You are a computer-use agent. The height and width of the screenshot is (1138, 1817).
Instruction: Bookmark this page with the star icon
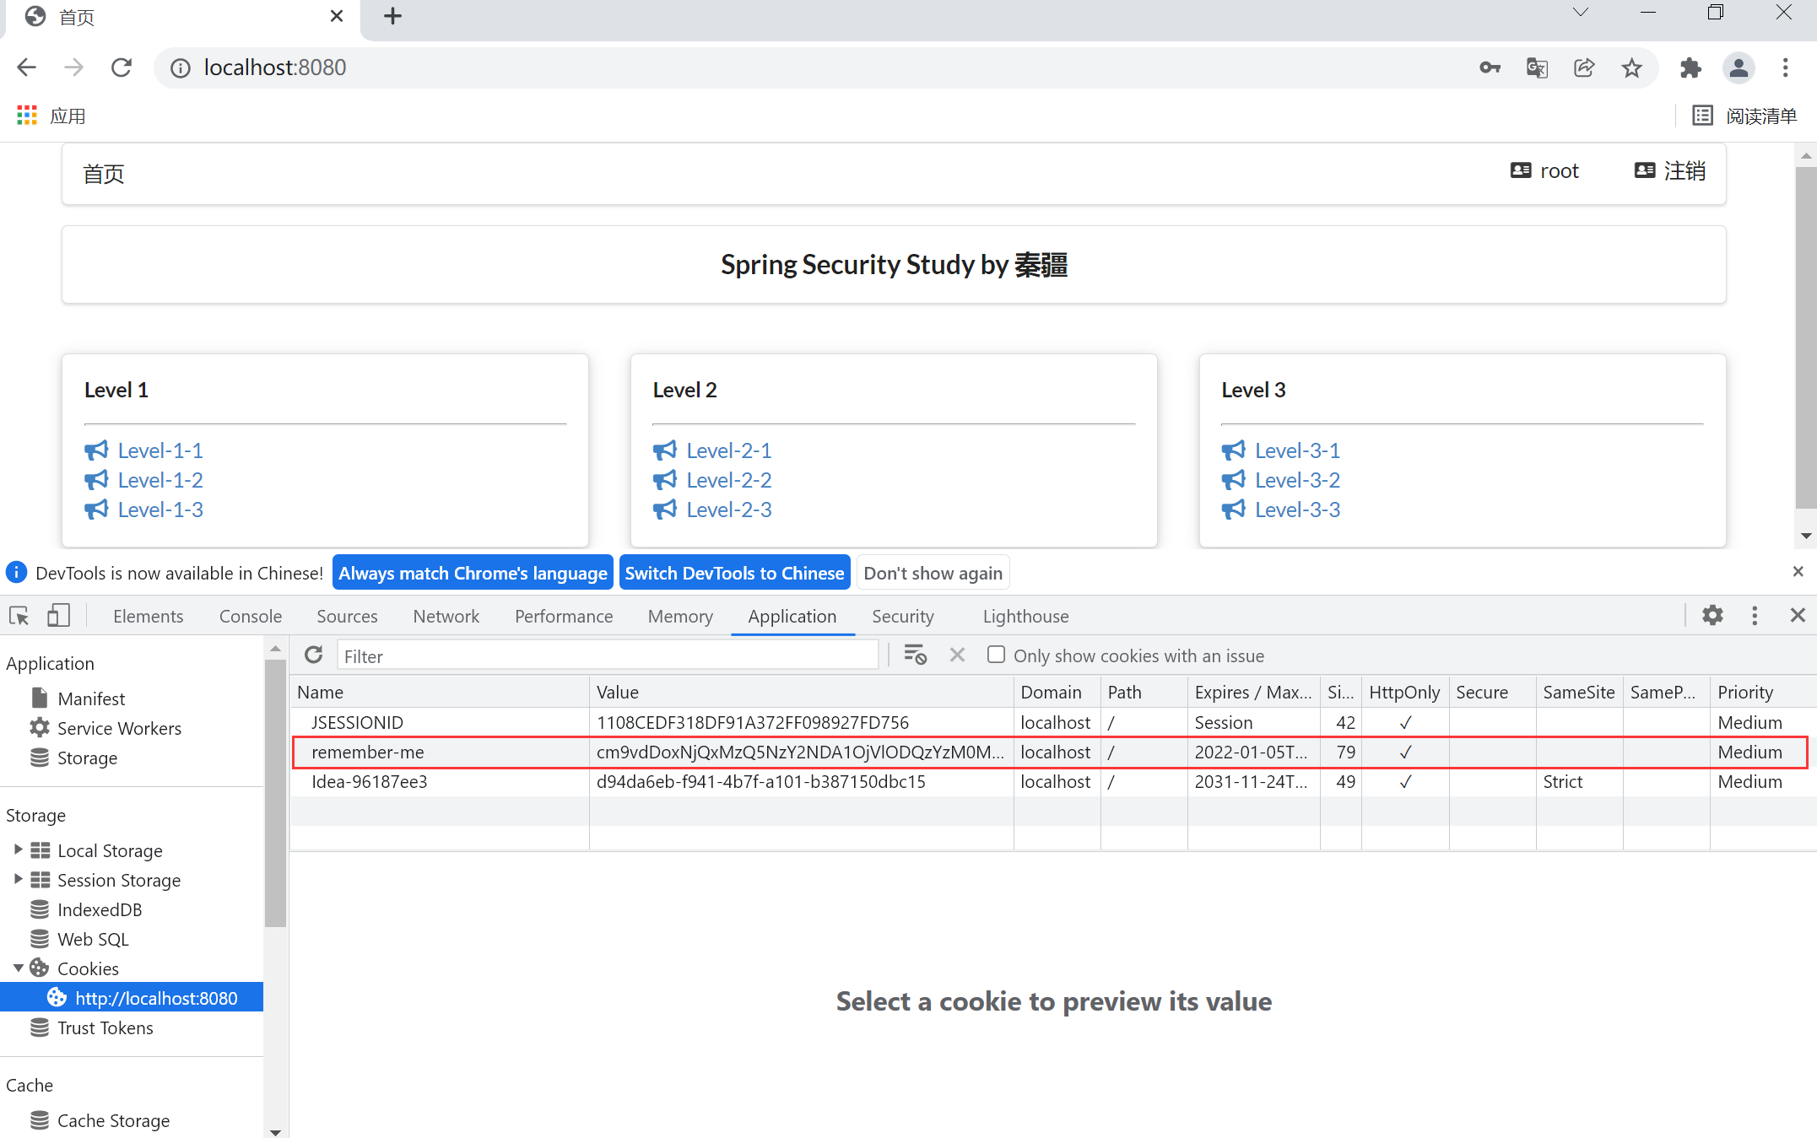pos(1632,67)
